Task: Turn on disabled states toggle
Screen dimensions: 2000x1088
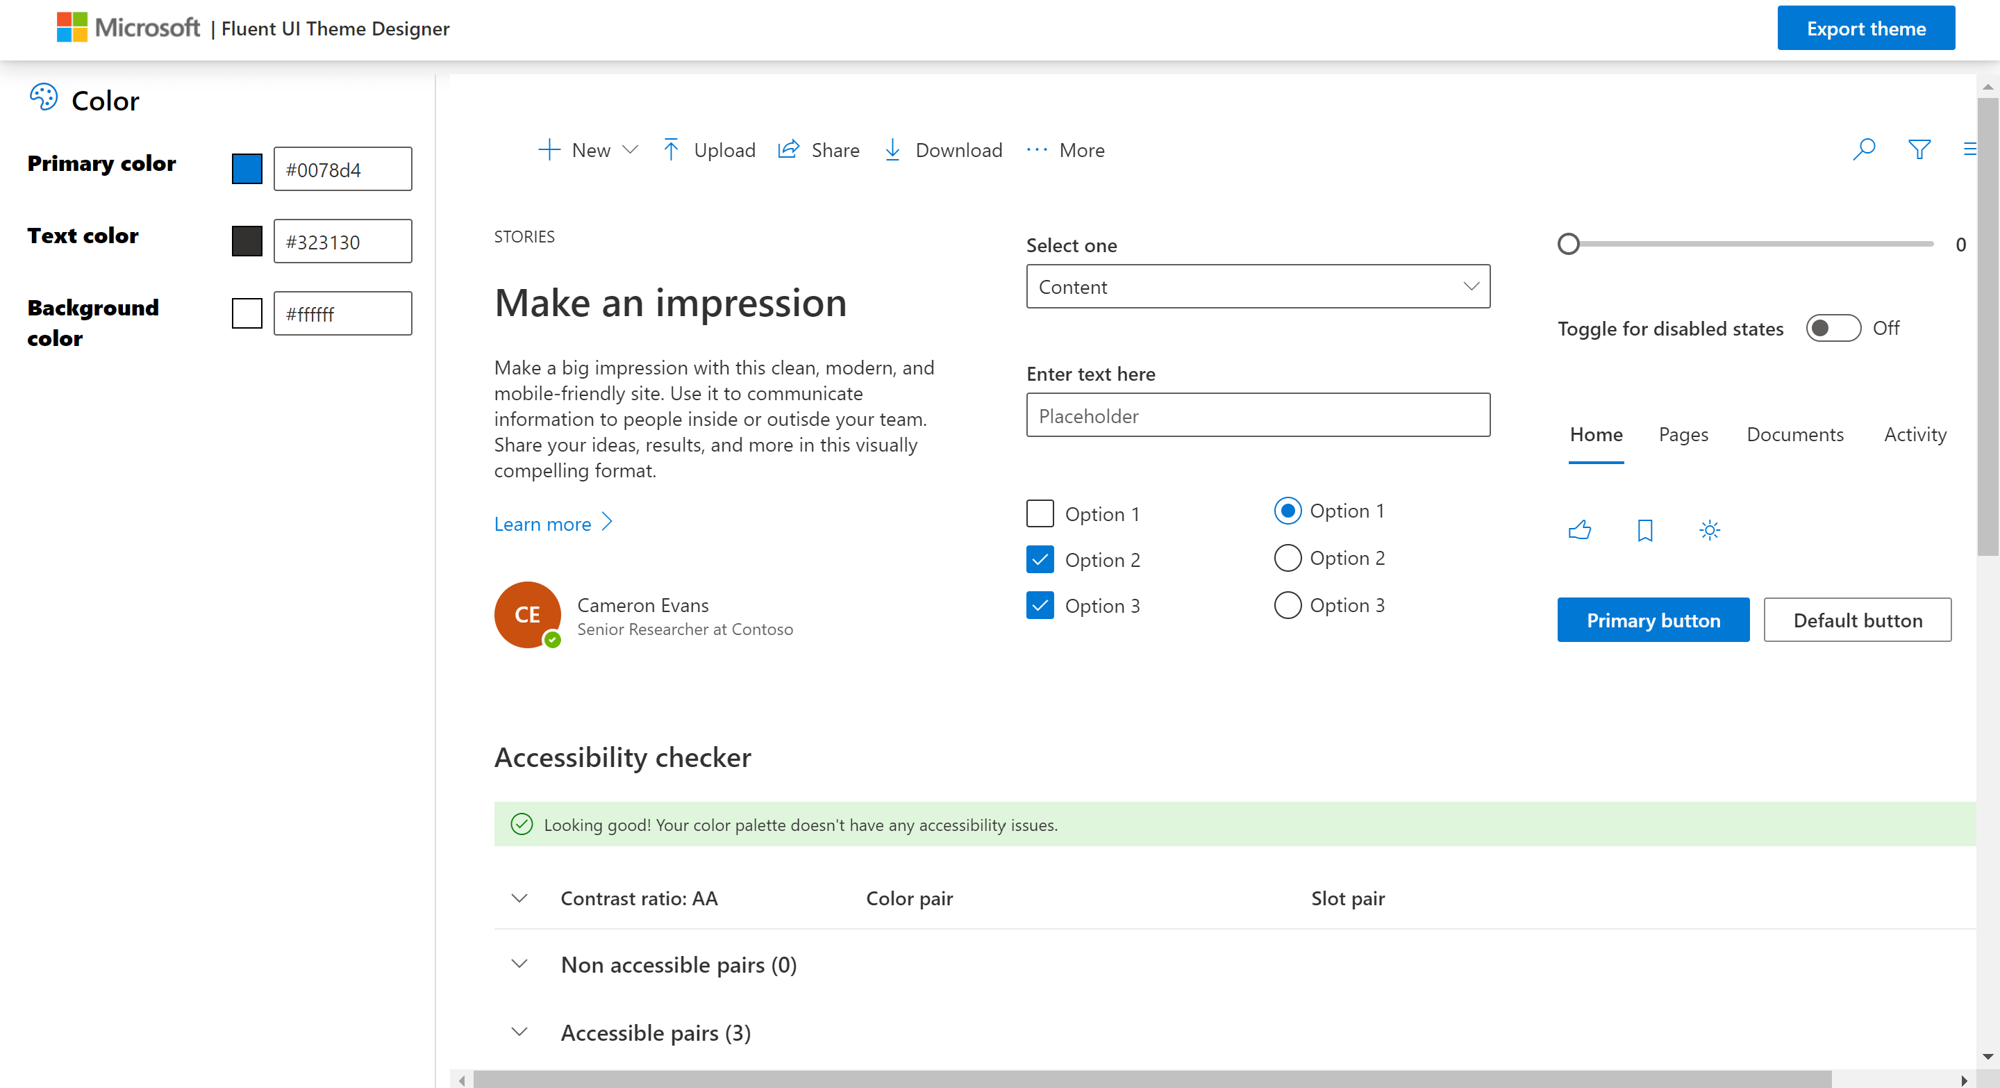Action: pyautogui.click(x=1833, y=328)
